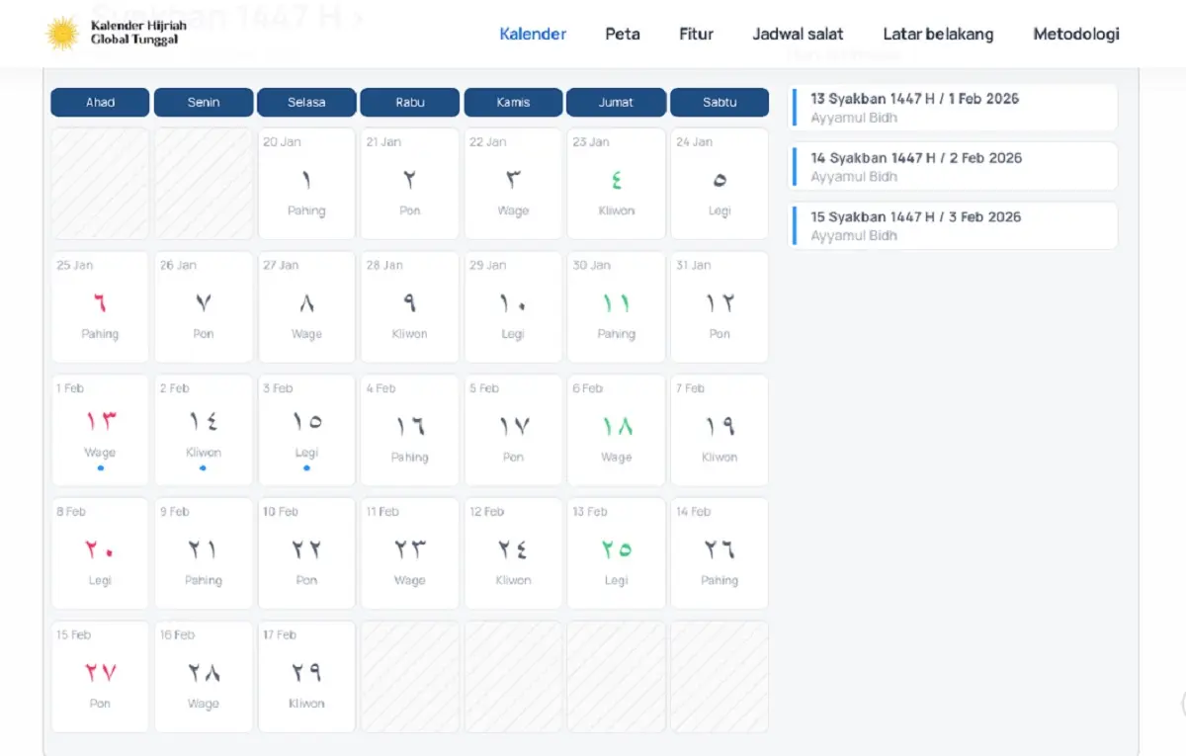Open the 14 Syakban 1447 H event card

[954, 166]
